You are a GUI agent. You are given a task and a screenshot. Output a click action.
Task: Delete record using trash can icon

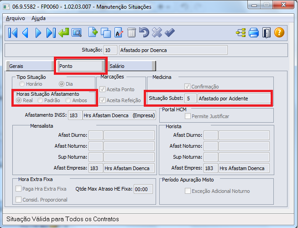pyautogui.click(x=131, y=33)
